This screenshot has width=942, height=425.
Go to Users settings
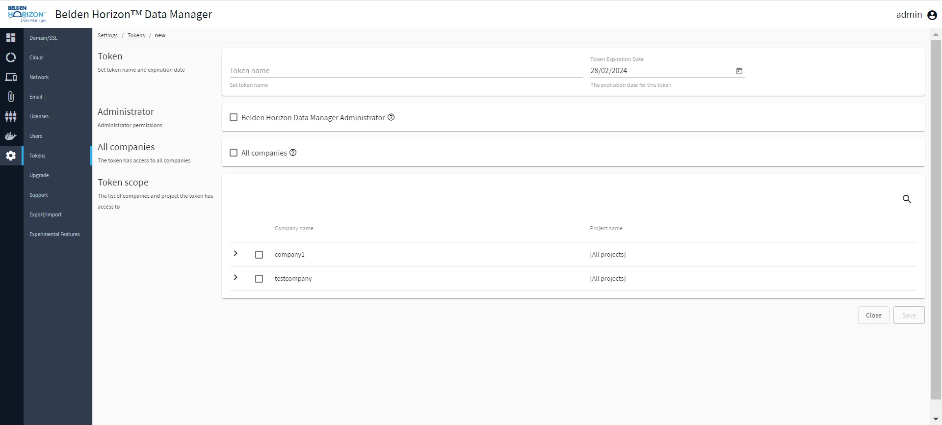click(x=57, y=136)
